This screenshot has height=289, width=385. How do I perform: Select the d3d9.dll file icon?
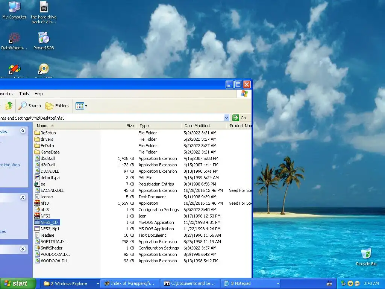(37, 165)
